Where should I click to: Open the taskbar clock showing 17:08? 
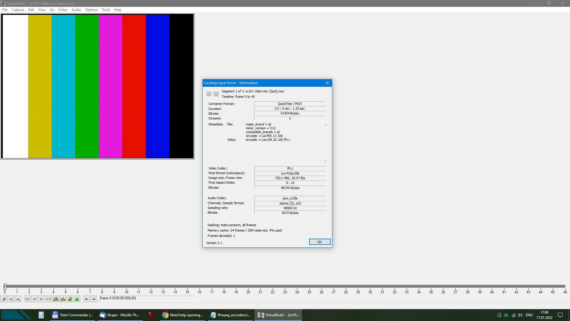(x=544, y=315)
